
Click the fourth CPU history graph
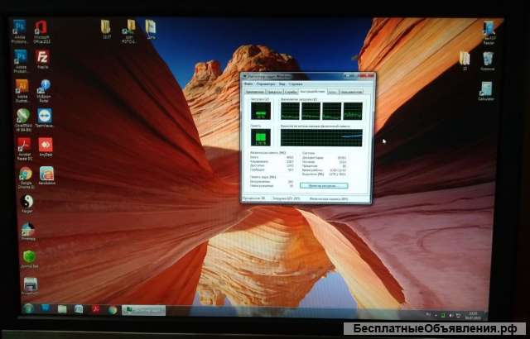[353, 111]
